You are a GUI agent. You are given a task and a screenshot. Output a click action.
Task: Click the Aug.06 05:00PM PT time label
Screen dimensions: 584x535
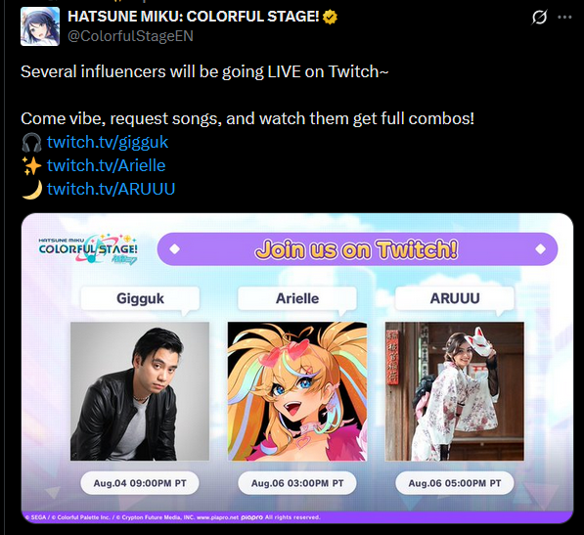coord(455,483)
